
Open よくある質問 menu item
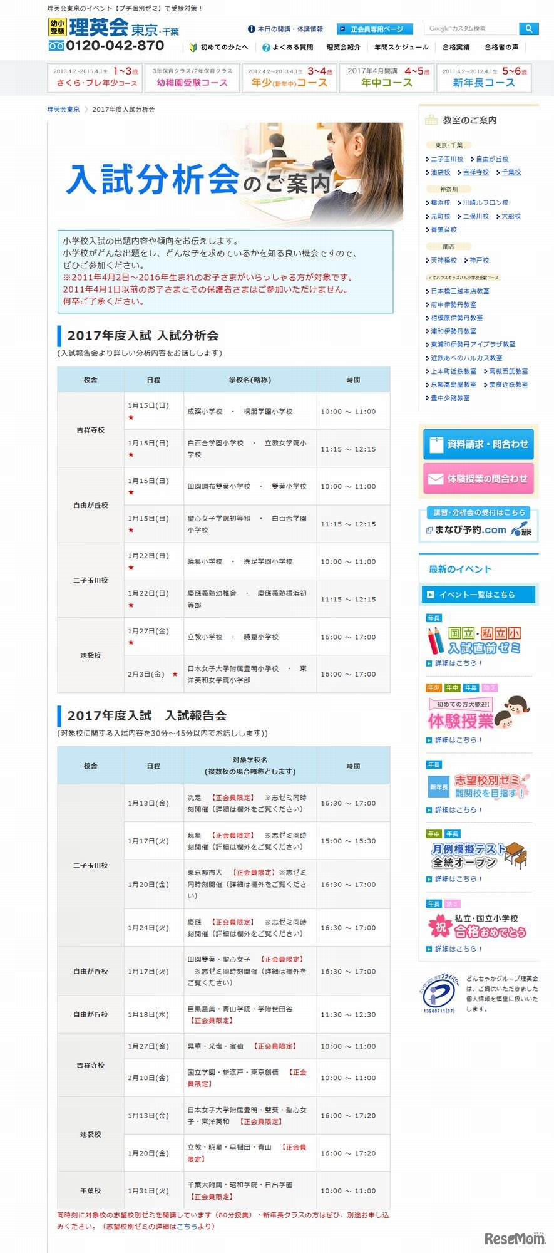288,47
